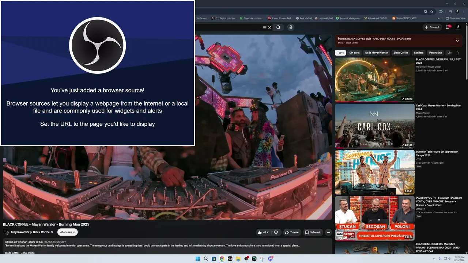Click the OBS Studio logo in the overlay
The image size is (468, 263).
tap(97, 45)
